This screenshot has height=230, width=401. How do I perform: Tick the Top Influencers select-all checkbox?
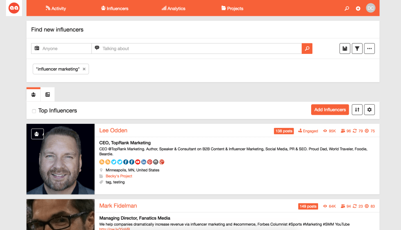tap(34, 111)
